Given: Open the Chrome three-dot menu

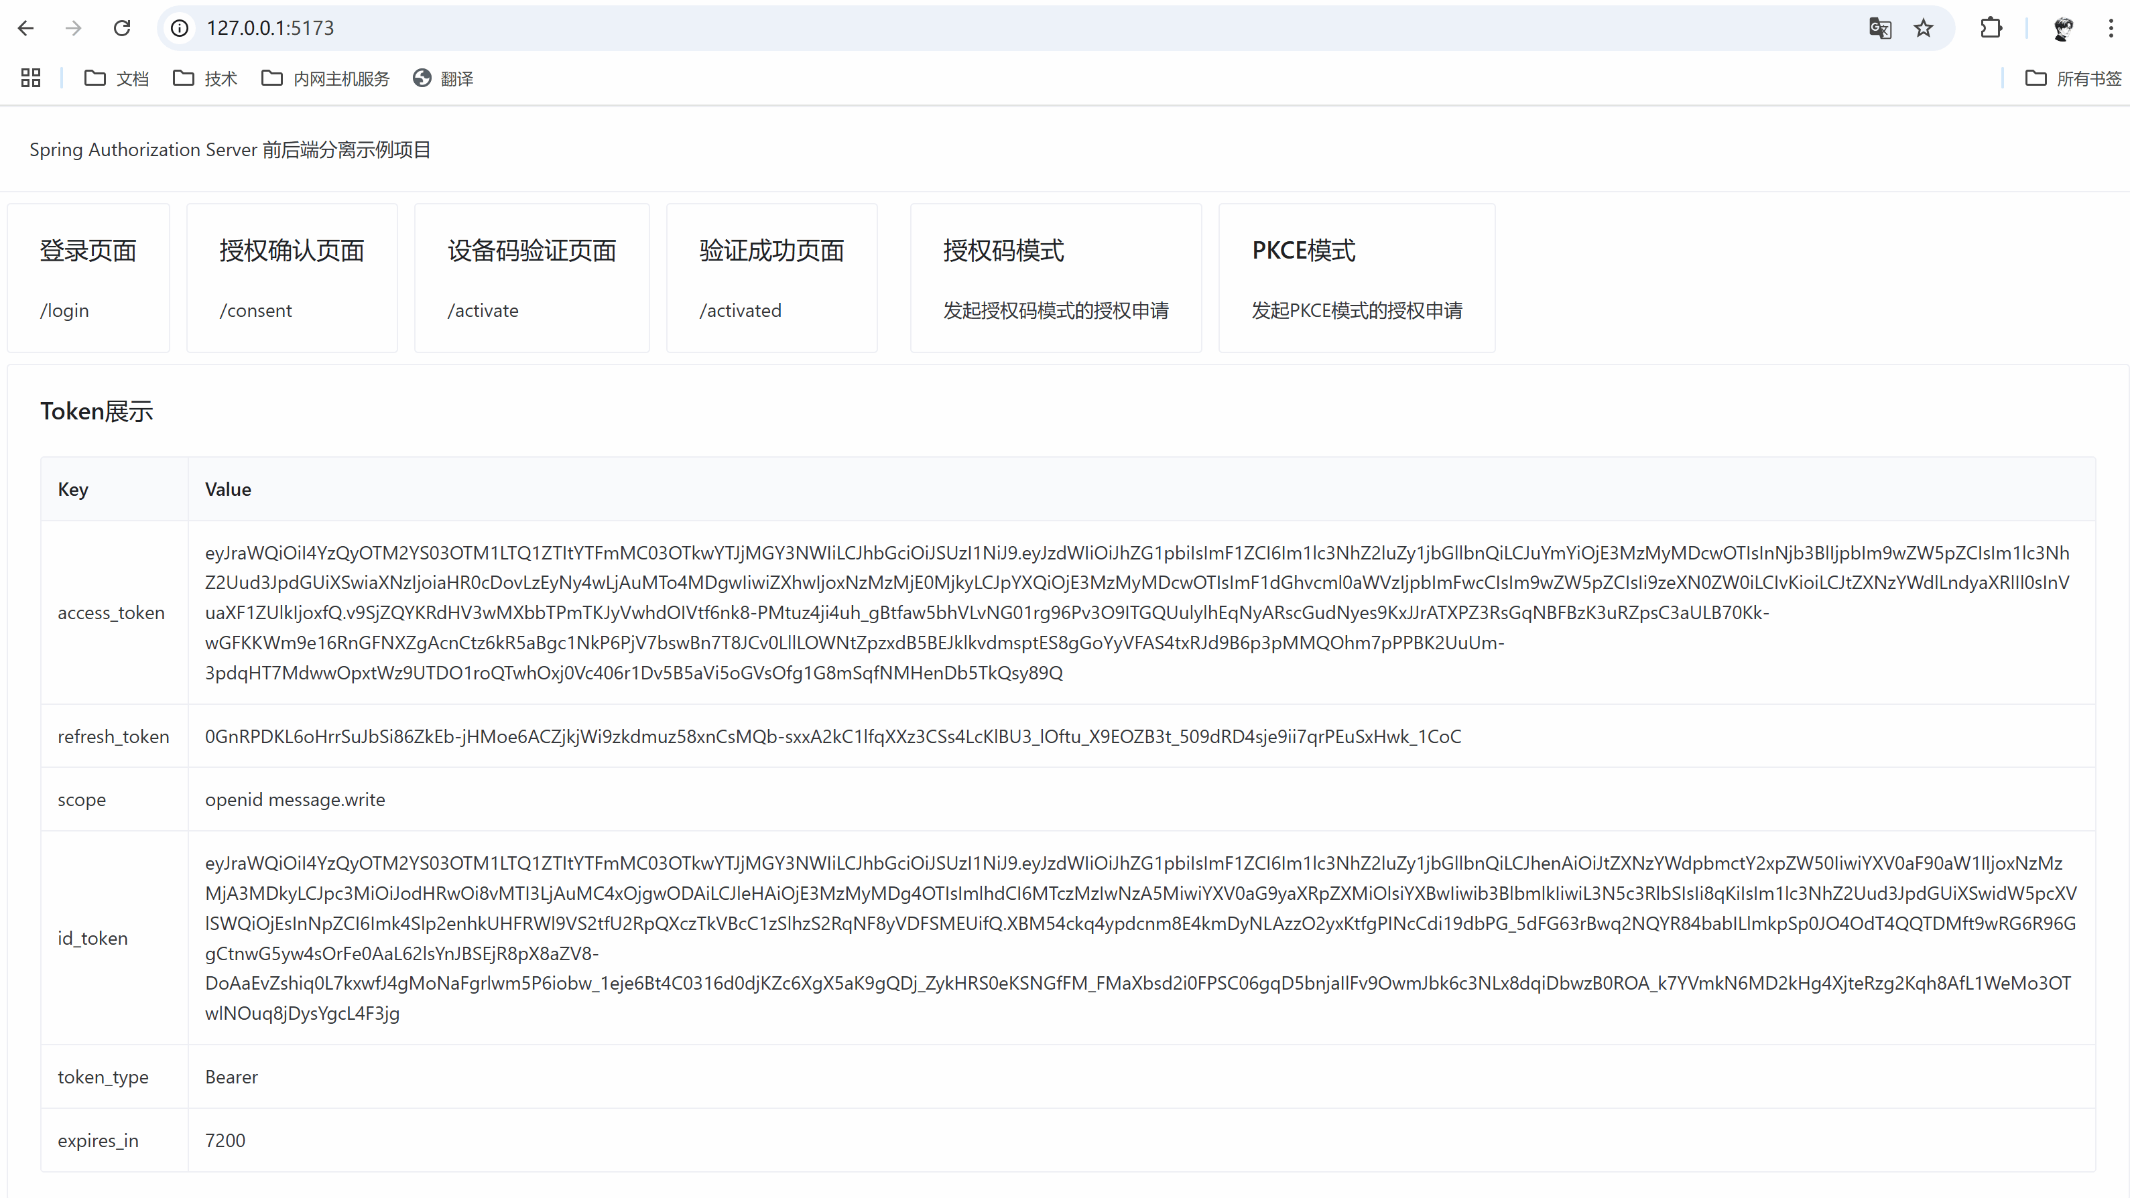Looking at the screenshot, I should point(2110,28).
